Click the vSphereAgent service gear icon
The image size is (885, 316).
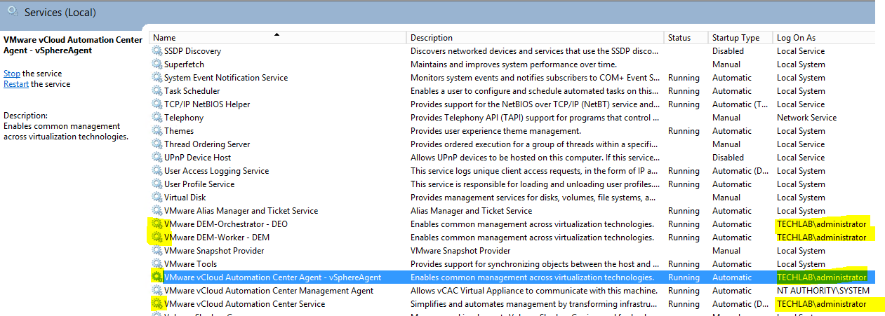click(x=157, y=277)
